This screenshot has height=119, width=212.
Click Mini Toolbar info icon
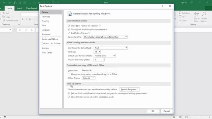coord(100,25)
